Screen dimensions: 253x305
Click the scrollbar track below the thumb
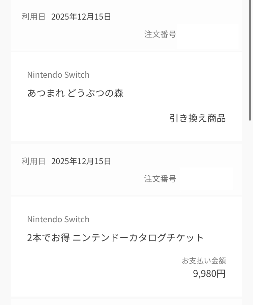click(x=250, y=203)
